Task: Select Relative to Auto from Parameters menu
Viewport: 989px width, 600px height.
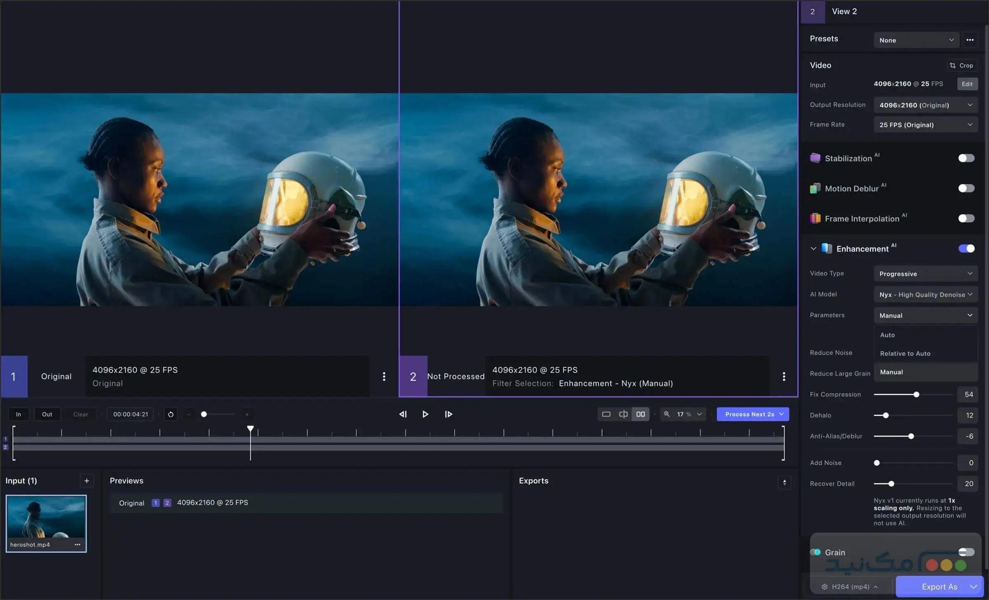Action: tap(905, 353)
